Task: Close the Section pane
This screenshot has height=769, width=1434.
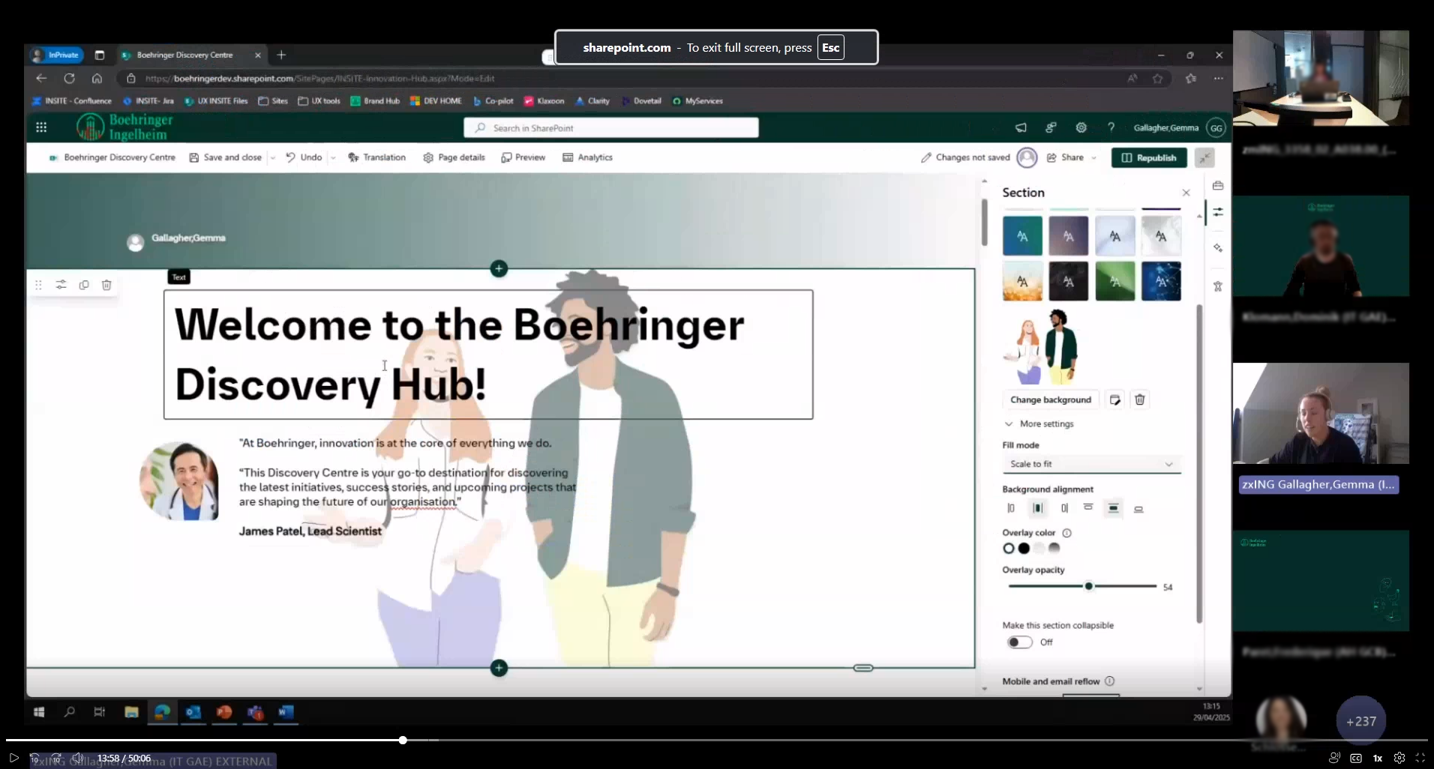Action: coord(1186,193)
